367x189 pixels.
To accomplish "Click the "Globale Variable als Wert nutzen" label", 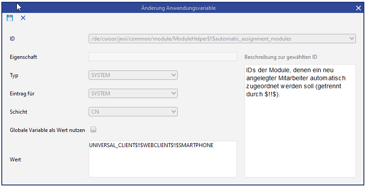I will [x=47, y=130].
